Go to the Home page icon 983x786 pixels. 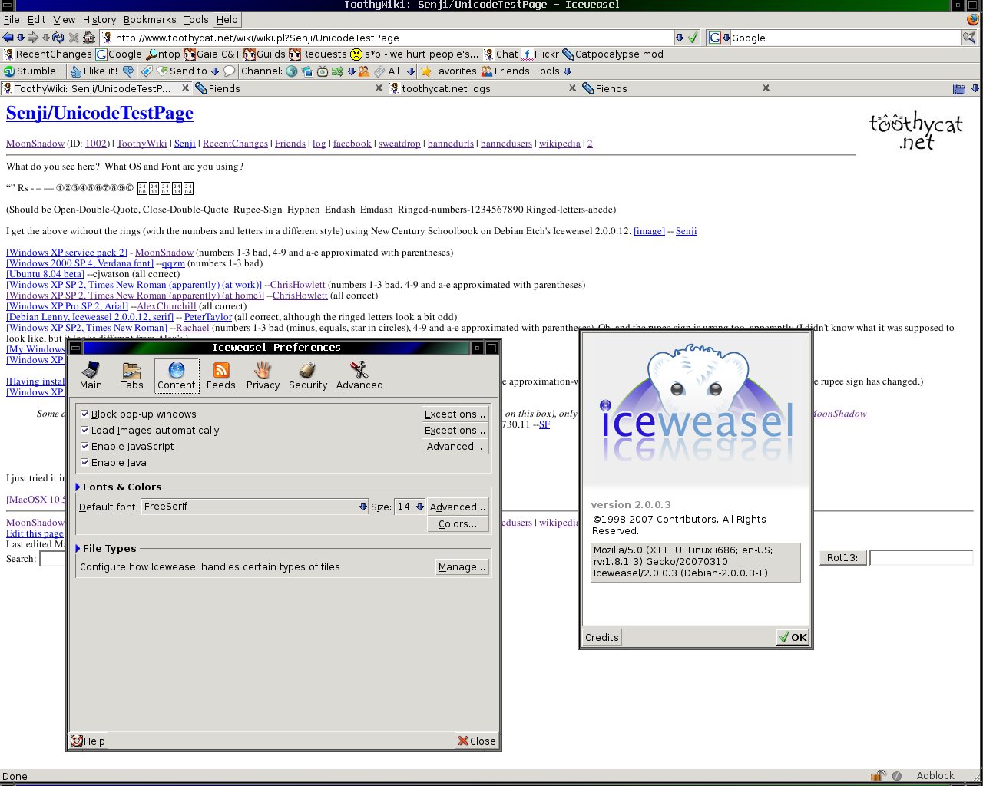tap(89, 37)
